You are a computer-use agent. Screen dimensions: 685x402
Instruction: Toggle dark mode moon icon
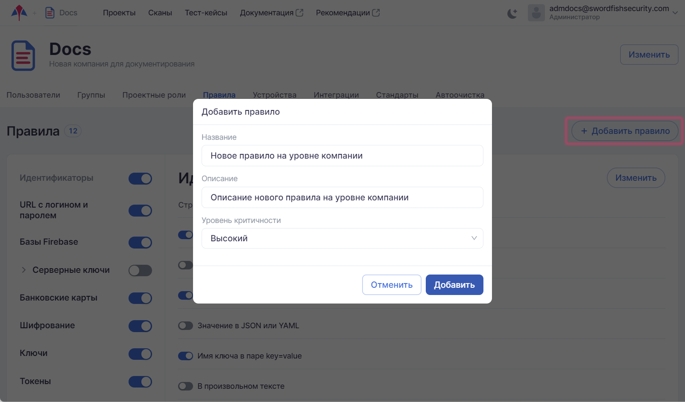point(512,14)
